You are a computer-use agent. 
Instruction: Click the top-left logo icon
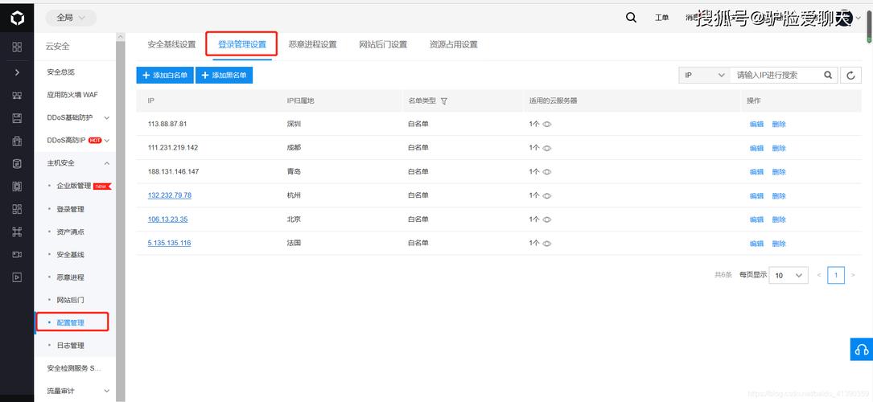tap(17, 18)
